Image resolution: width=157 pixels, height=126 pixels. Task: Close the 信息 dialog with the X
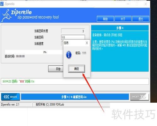tap(87, 43)
